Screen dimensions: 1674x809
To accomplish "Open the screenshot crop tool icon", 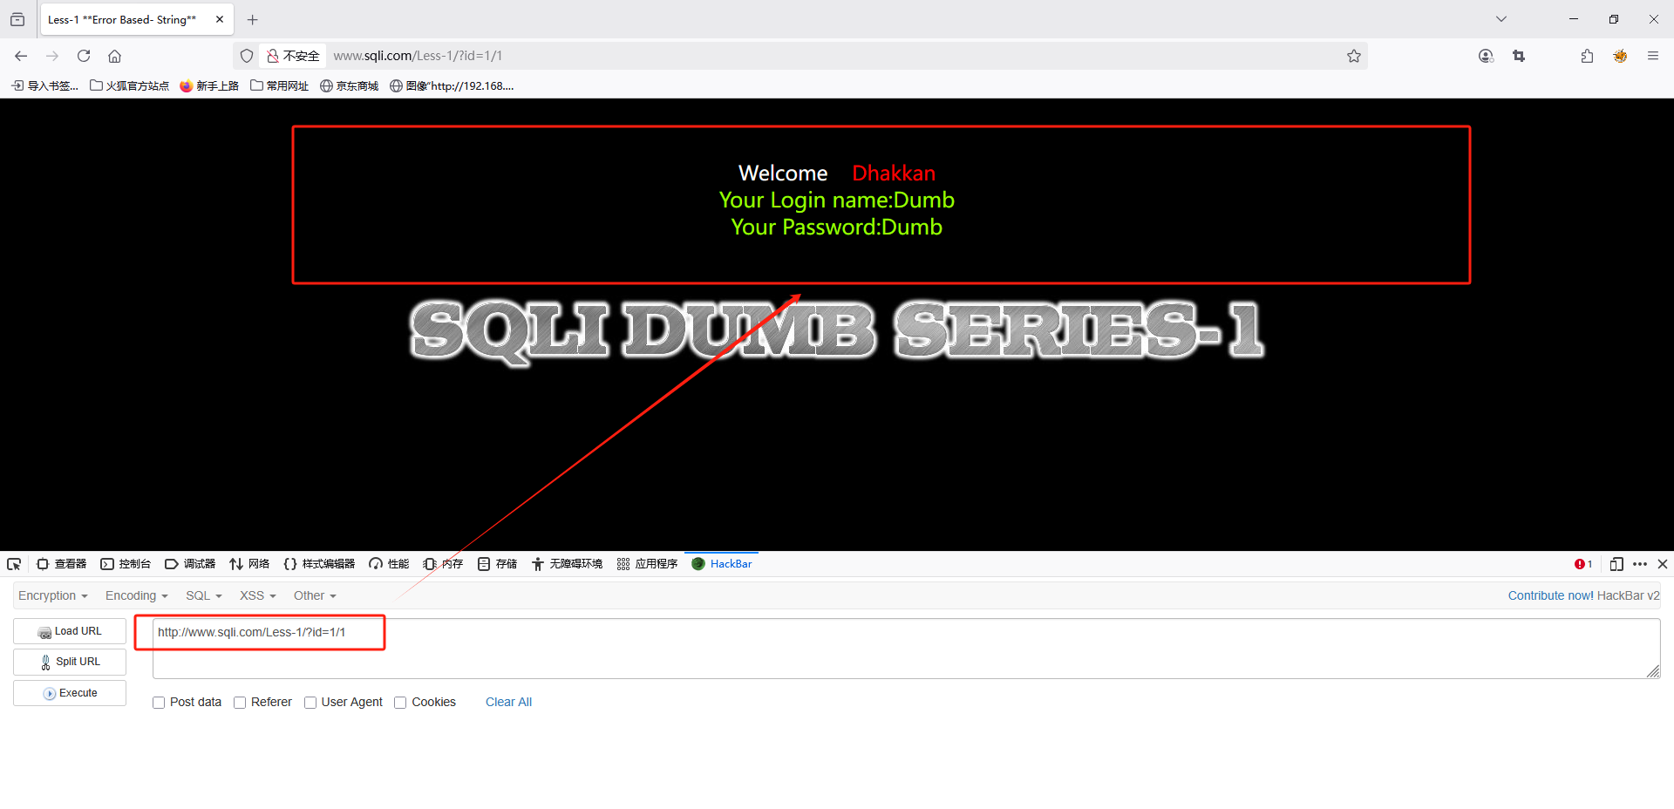I will (x=1520, y=56).
